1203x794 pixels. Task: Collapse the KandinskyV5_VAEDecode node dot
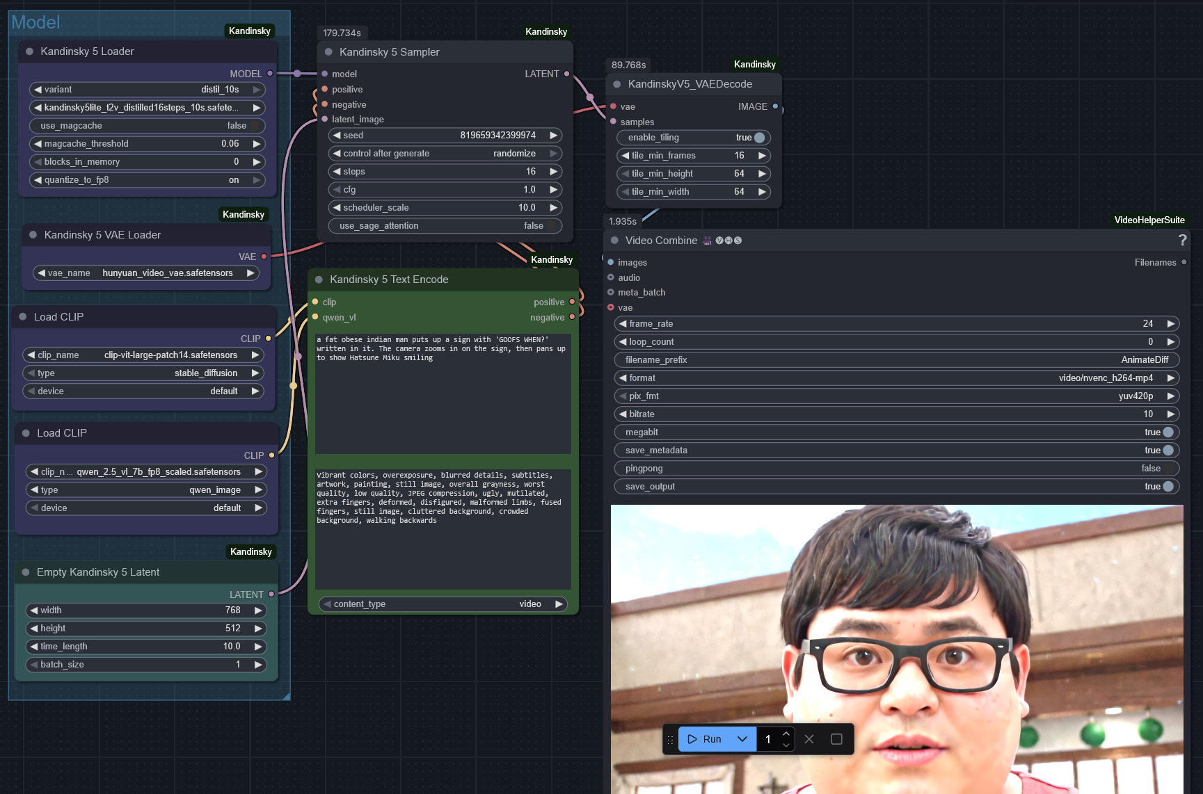617,84
